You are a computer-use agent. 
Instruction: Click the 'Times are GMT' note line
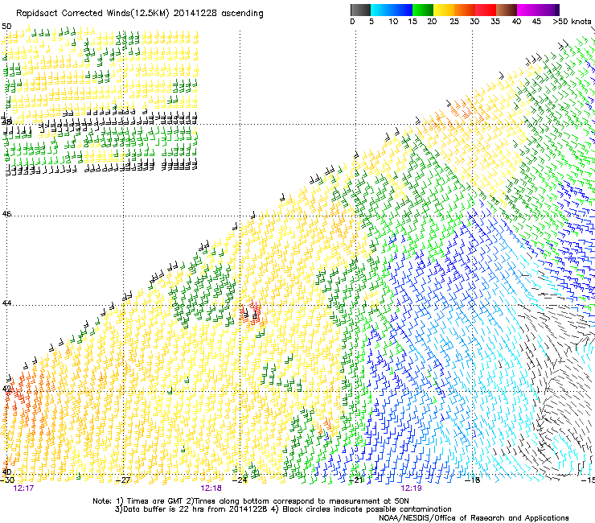click(x=250, y=501)
